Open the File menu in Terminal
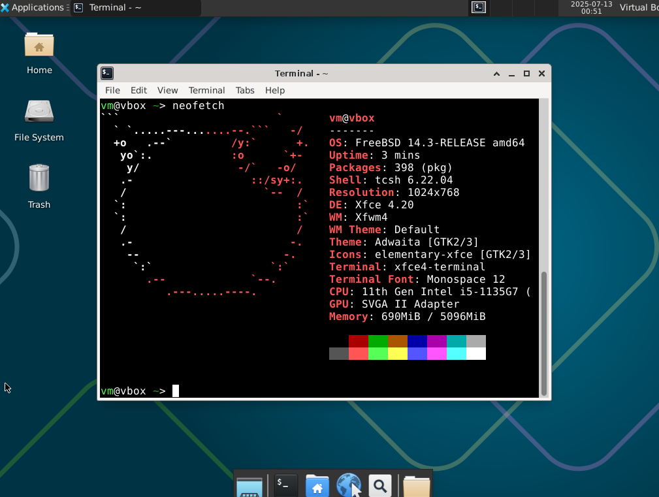 tap(112, 90)
